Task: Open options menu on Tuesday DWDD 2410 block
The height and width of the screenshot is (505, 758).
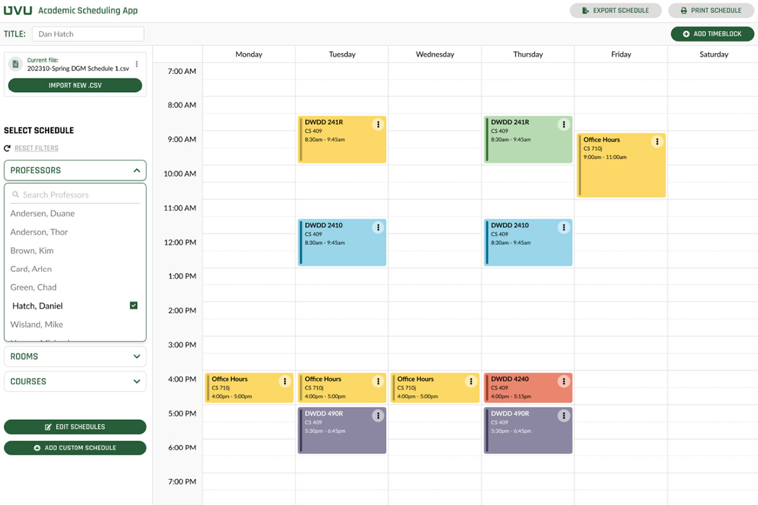Action: tap(378, 228)
